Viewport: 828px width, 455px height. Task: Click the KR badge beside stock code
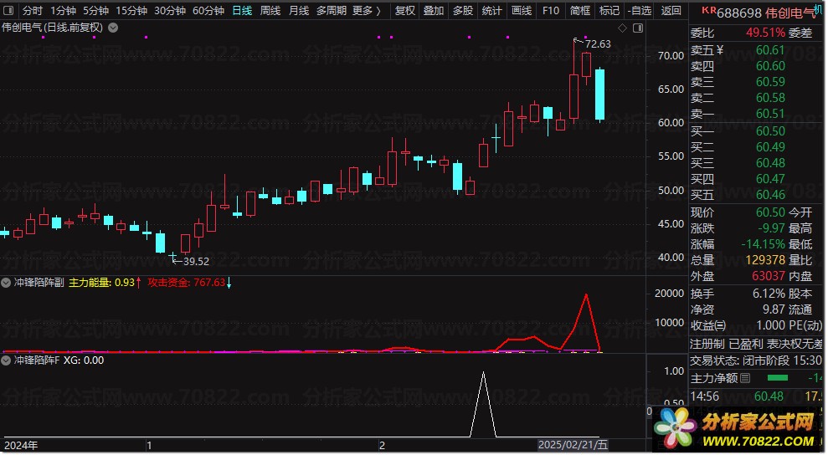point(708,9)
